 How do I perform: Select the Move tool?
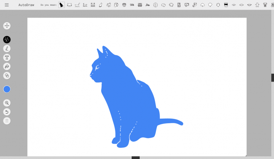point(7,26)
